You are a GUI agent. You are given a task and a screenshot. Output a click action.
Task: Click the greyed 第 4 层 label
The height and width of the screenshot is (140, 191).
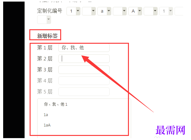(45, 81)
